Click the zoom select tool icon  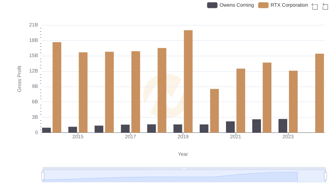coord(315,6)
